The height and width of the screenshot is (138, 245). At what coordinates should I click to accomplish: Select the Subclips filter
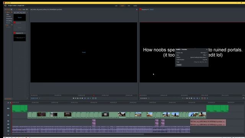tap(8, 16)
